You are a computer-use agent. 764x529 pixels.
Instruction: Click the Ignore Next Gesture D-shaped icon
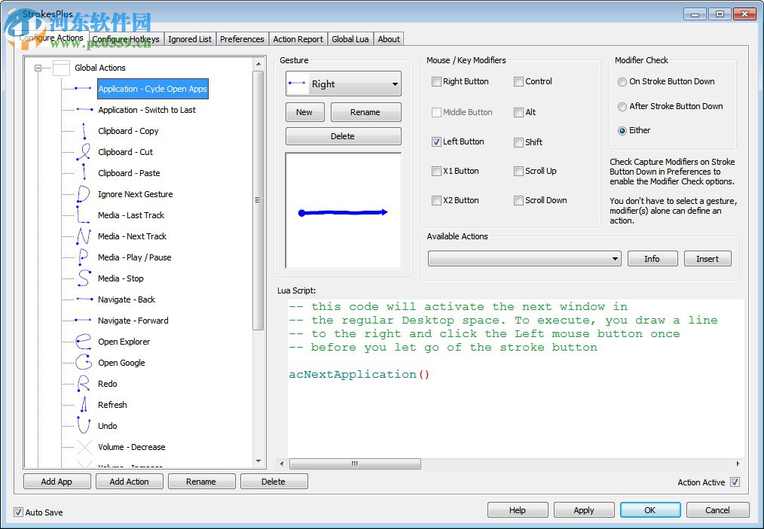tap(84, 194)
